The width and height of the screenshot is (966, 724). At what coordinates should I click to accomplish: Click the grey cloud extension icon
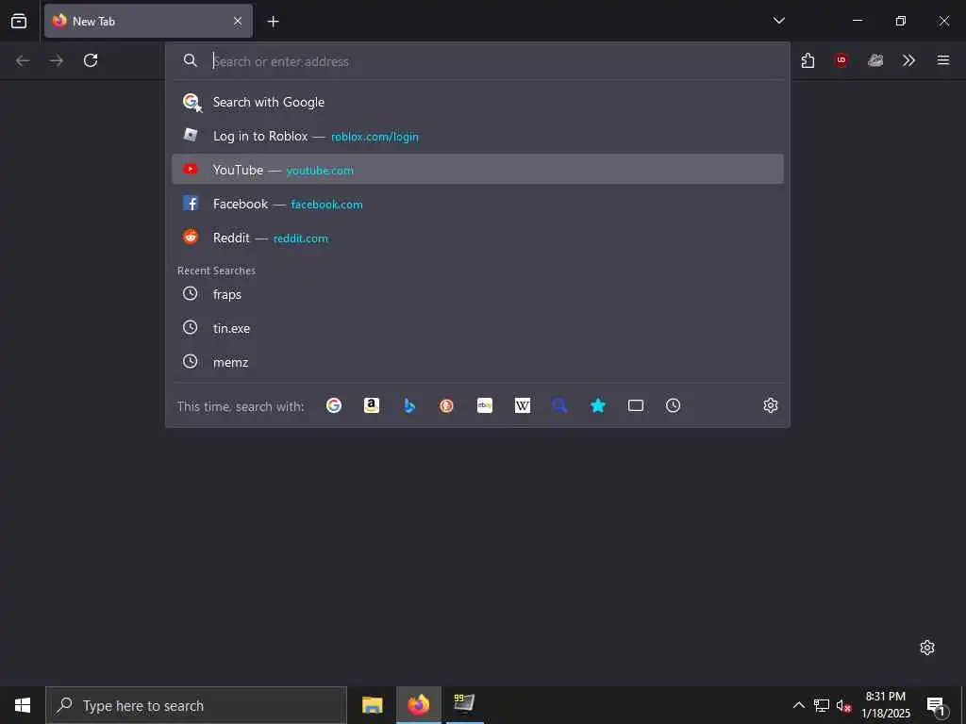point(875,60)
